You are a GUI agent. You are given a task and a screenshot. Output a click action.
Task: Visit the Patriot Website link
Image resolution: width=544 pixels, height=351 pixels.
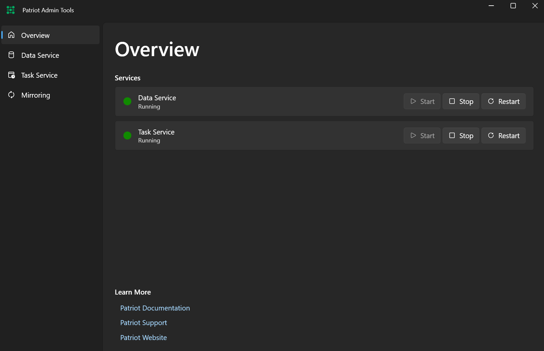(144, 338)
